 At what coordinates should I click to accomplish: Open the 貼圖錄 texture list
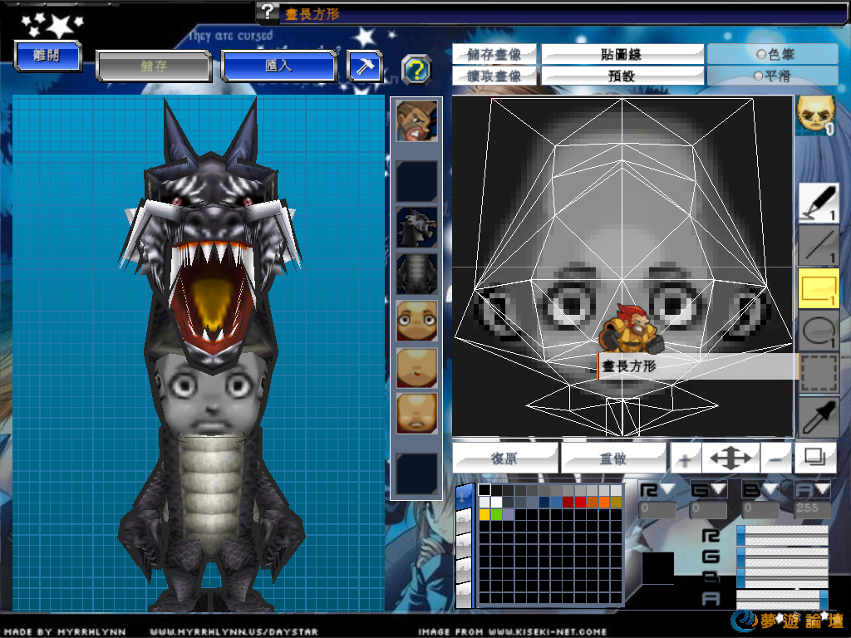621,54
